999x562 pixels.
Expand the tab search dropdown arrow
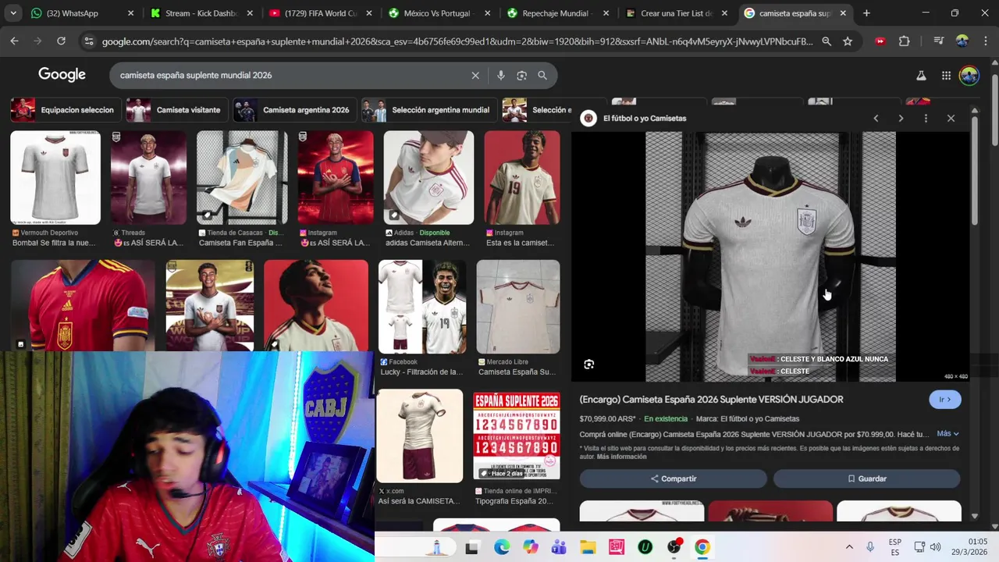(x=12, y=13)
